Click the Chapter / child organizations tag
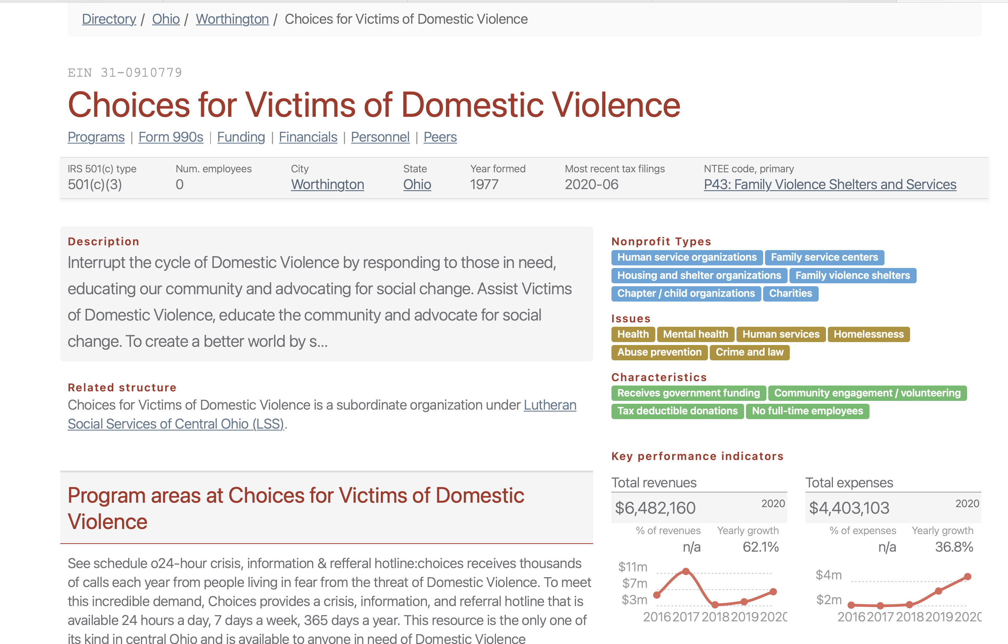Screen dimensions: 1008x644 686,294
